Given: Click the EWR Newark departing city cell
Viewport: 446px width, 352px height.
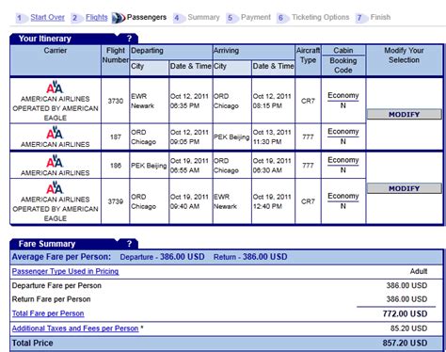Looking at the screenshot, I should (149, 101).
